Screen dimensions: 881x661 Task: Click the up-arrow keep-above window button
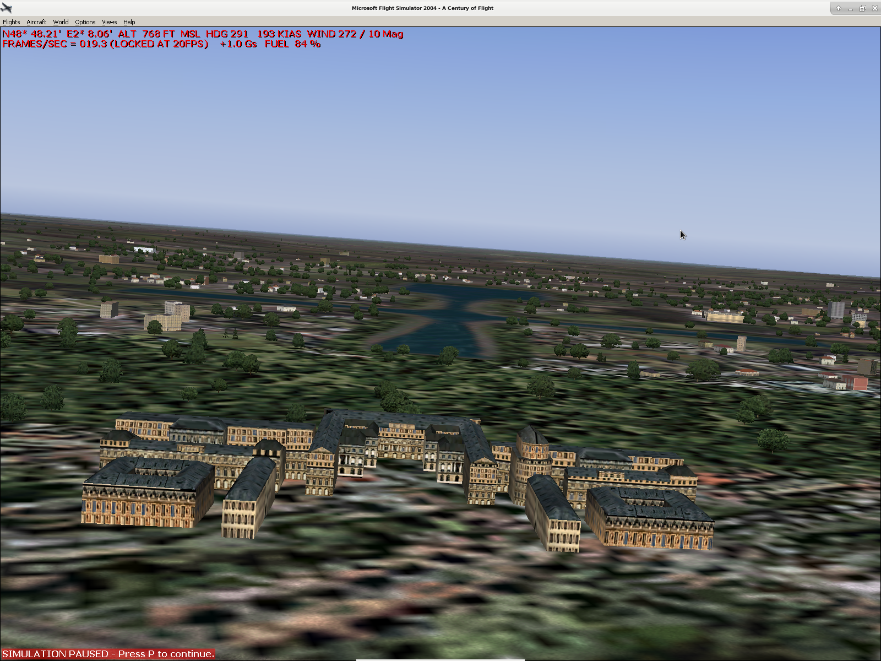(838, 8)
